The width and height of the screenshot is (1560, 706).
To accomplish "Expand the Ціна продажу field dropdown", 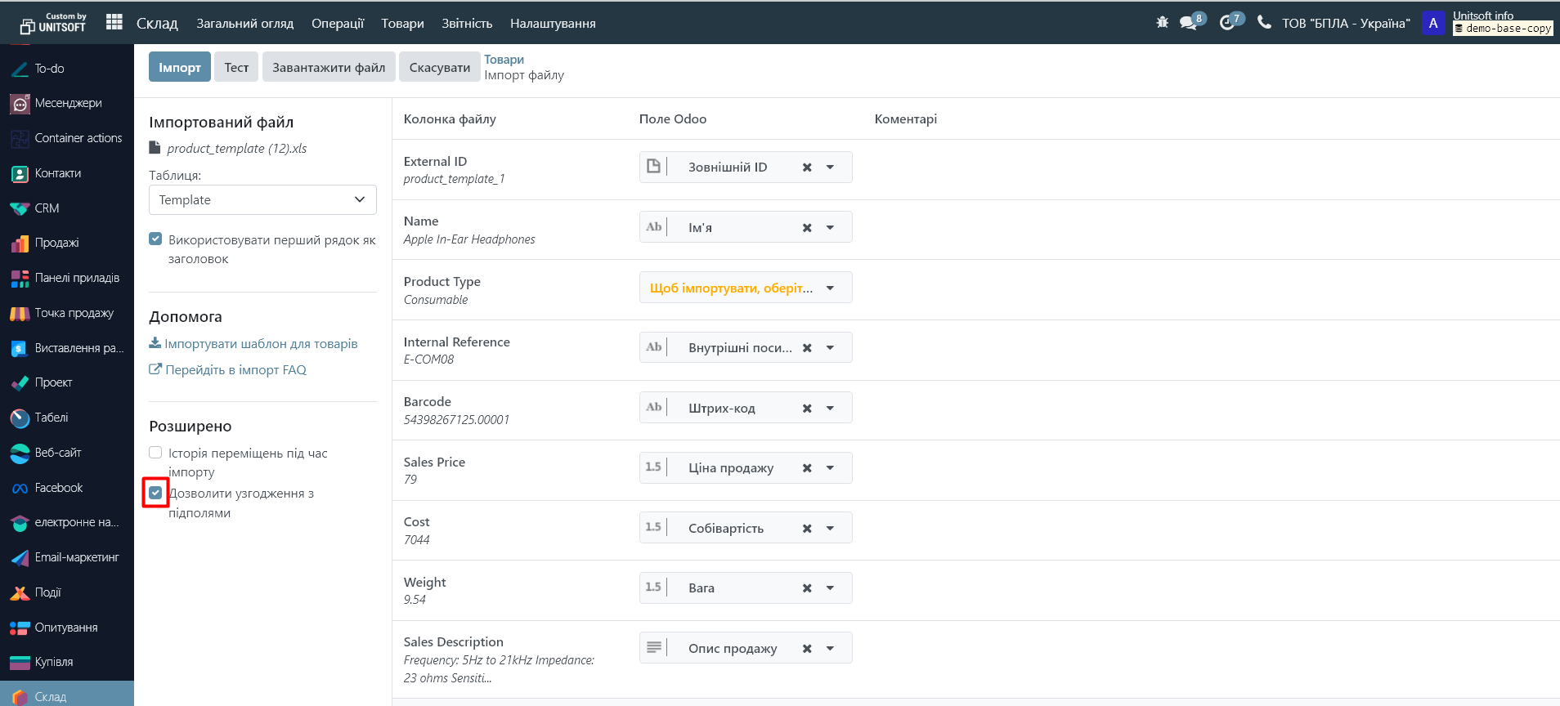I will [830, 468].
